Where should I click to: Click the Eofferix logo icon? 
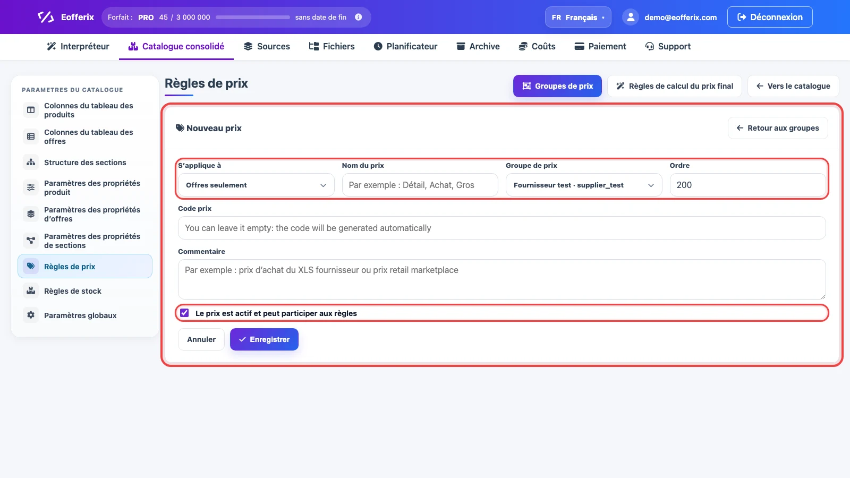coord(46,17)
